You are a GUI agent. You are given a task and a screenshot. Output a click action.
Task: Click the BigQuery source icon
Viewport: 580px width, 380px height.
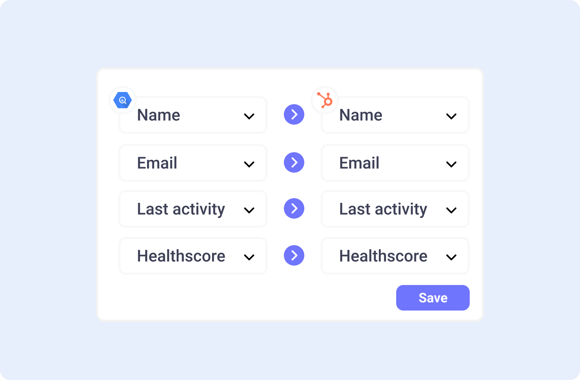pos(123,100)
